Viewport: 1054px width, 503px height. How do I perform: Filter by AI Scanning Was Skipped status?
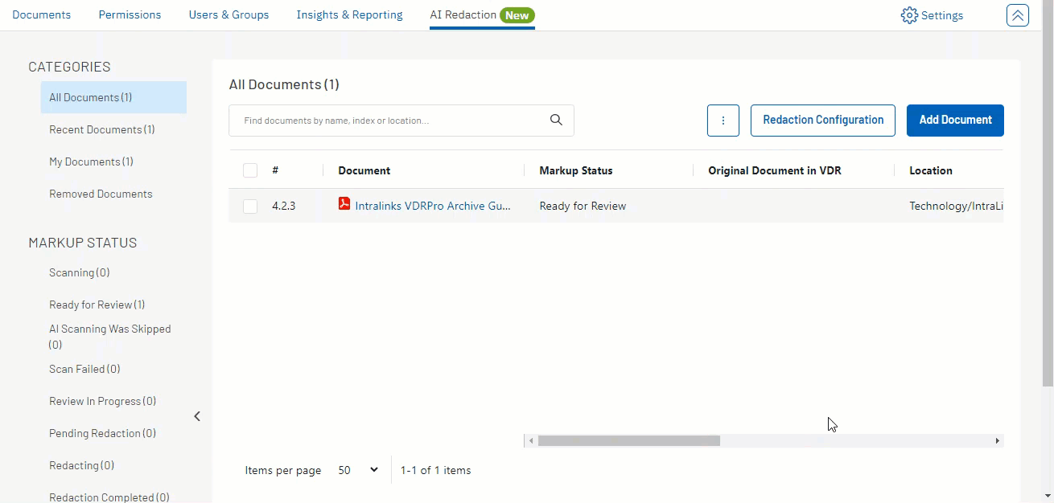110,337
